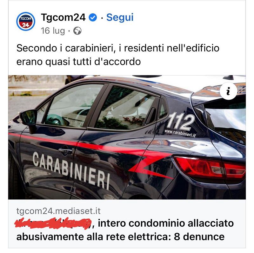
Task: Click the car's red tail light
Action: click(x=210, y=167)
